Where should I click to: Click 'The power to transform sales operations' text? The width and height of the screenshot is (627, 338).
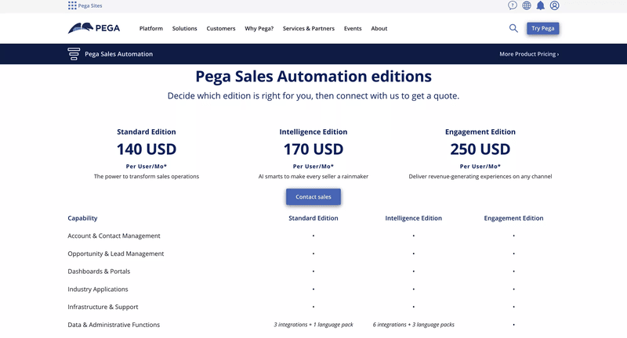[x=147, y=176]
